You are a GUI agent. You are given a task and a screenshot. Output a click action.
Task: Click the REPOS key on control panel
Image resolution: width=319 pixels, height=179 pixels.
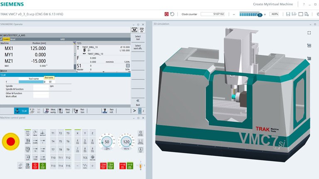point(35,133)
